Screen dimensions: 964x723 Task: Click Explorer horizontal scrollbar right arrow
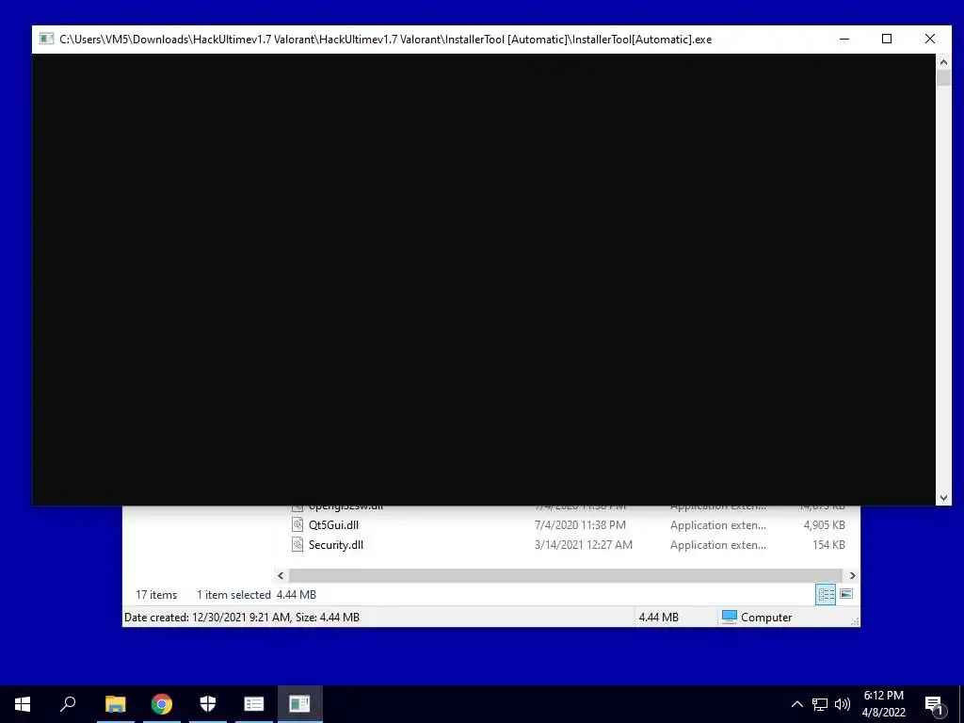coord(852,575)
